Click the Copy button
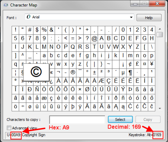This screenshot has width=168, height=142. tap(148, 119)
